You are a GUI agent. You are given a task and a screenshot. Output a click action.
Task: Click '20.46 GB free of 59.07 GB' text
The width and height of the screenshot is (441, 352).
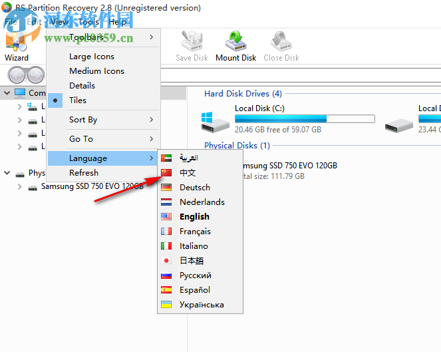(x=278, y=130)
